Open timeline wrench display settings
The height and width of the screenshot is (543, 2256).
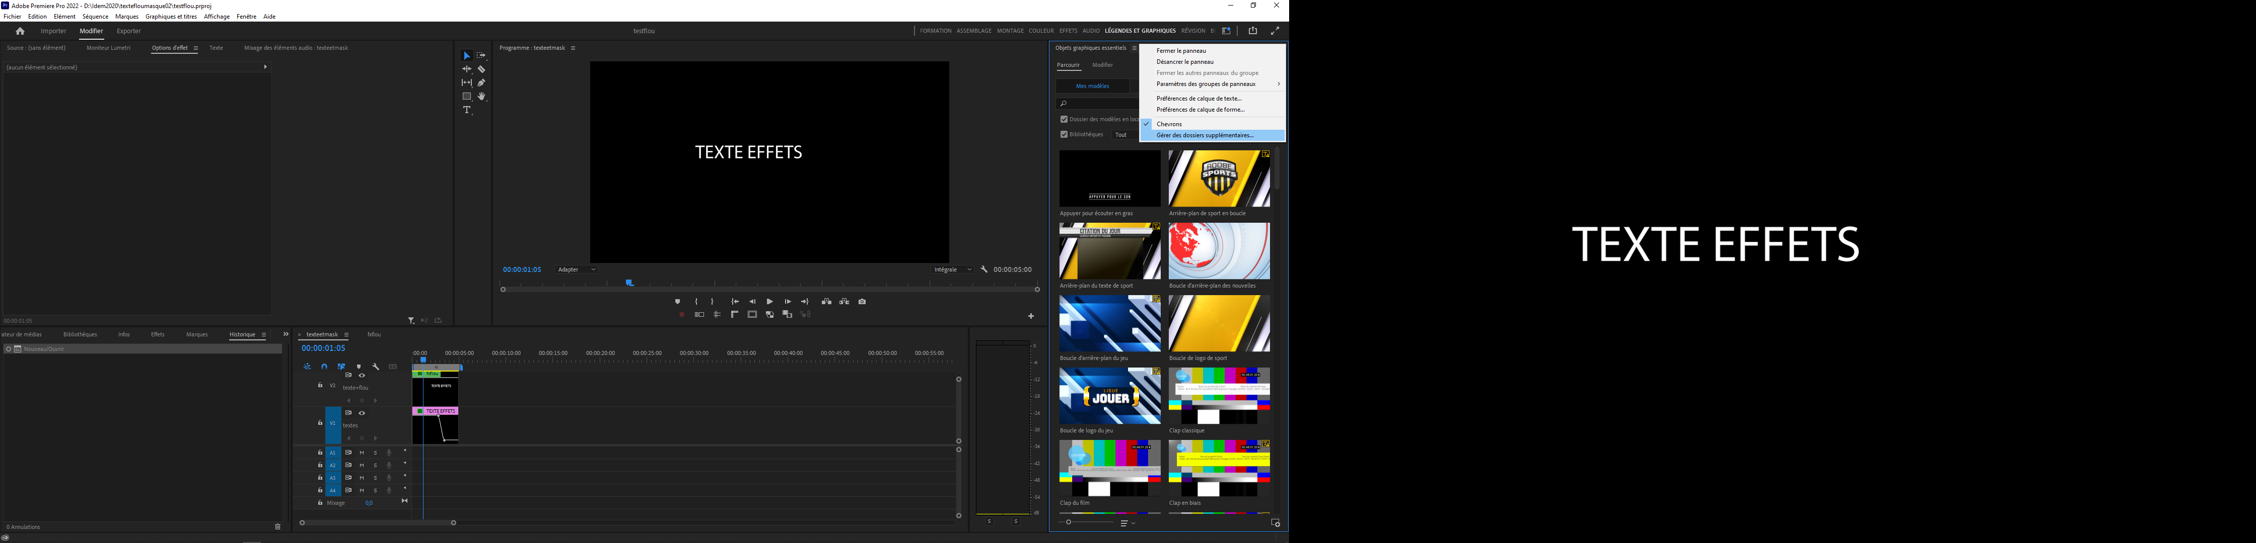[376, 367]
